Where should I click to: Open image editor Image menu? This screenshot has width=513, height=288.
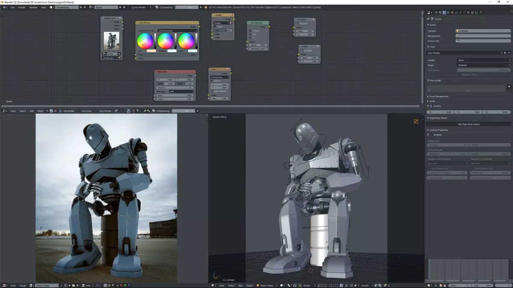point(23,285)
